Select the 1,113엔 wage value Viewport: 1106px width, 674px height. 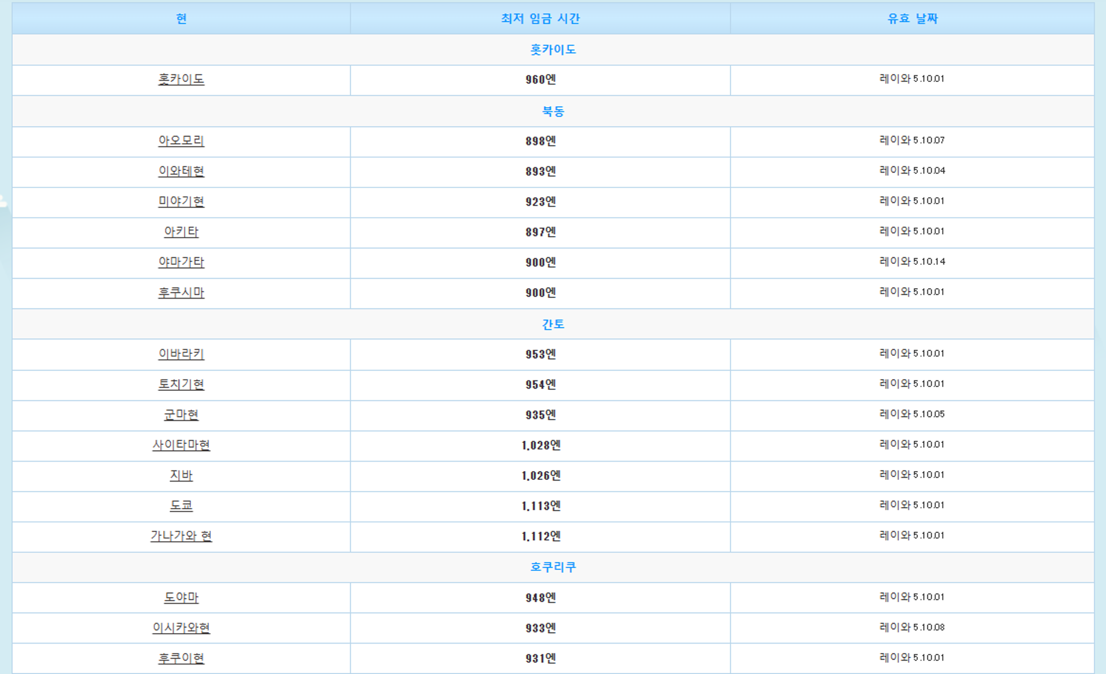tap(541, 506)
